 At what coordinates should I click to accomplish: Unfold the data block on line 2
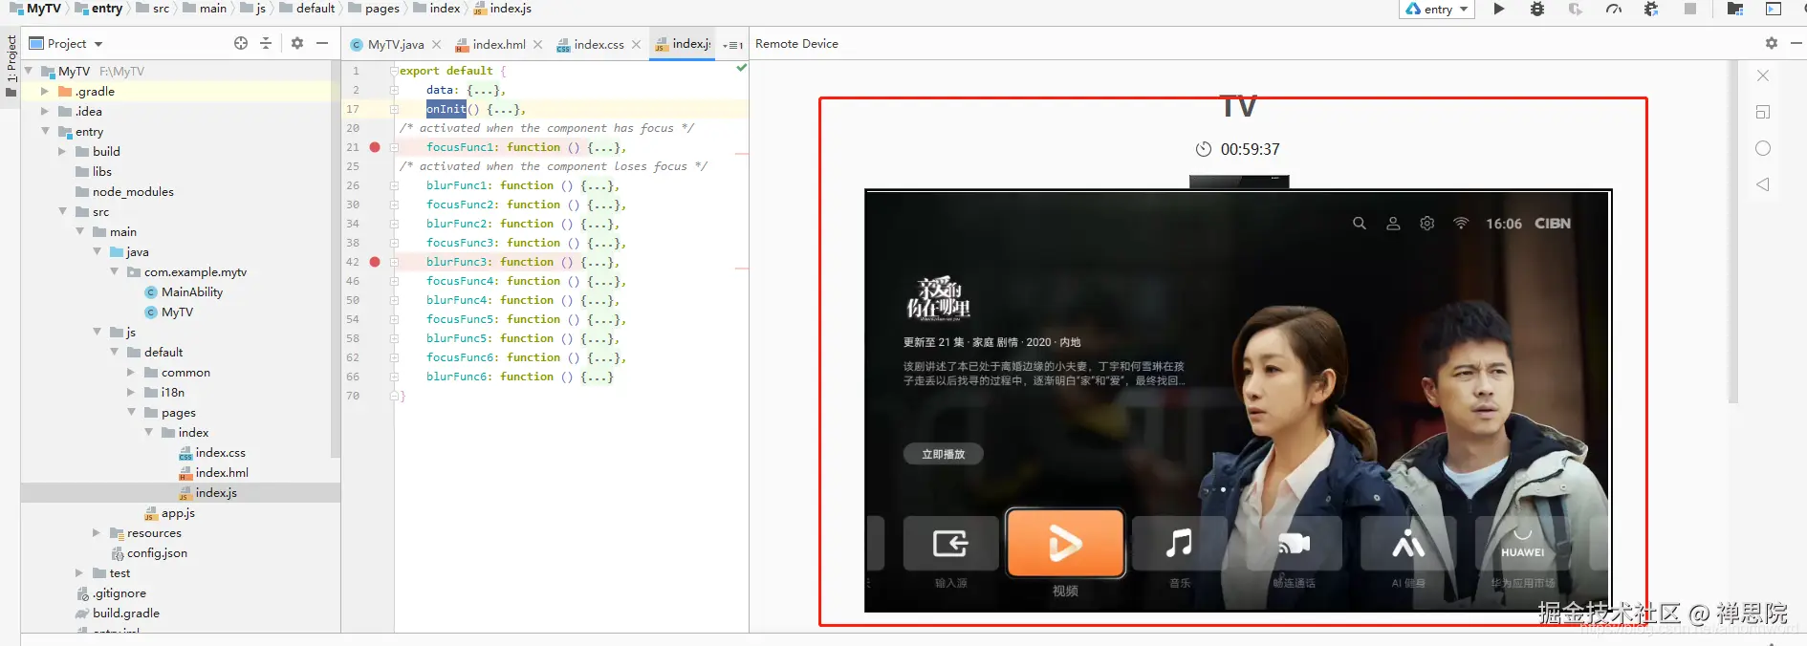click(394, 90)
